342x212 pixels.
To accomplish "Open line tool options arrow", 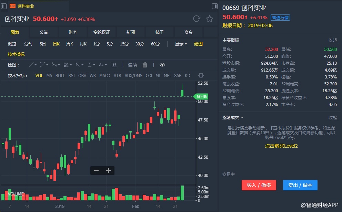I will click(x=36, y=65).
